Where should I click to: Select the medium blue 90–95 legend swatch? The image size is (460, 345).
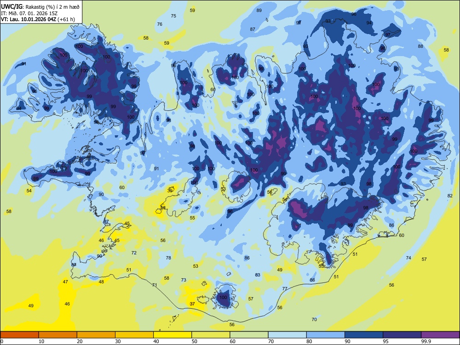pyautogui.click(x=364, y=335)
